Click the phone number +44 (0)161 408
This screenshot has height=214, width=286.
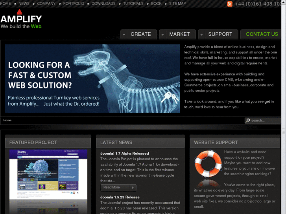point(258,4)
